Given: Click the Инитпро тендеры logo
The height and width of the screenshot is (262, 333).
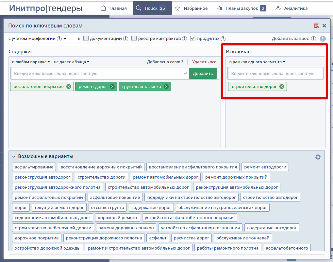Looking at the screenshot, I should [x=45, y=8].
